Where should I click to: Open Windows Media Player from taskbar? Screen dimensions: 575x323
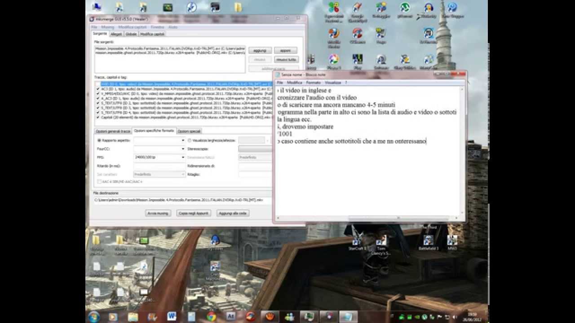click(x=113, y=317)
